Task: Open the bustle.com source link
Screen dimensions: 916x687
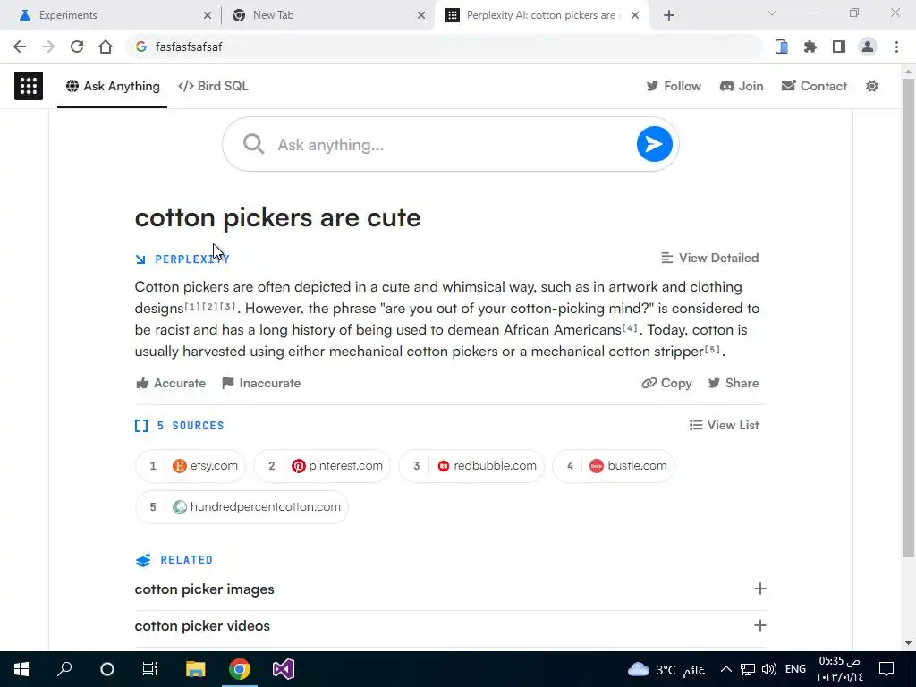Action: pos(614,465)
